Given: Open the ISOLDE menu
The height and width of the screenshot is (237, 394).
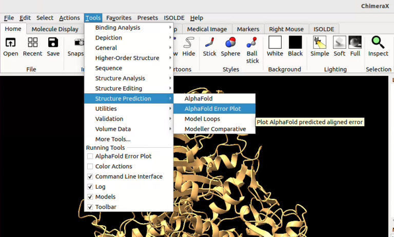Looking at the screenshot, I should tap(174, 18).
